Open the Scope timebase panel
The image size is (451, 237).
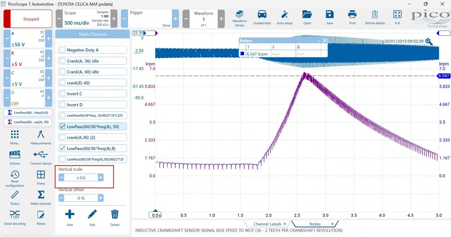pyautogui.click(x=86, y=18)
